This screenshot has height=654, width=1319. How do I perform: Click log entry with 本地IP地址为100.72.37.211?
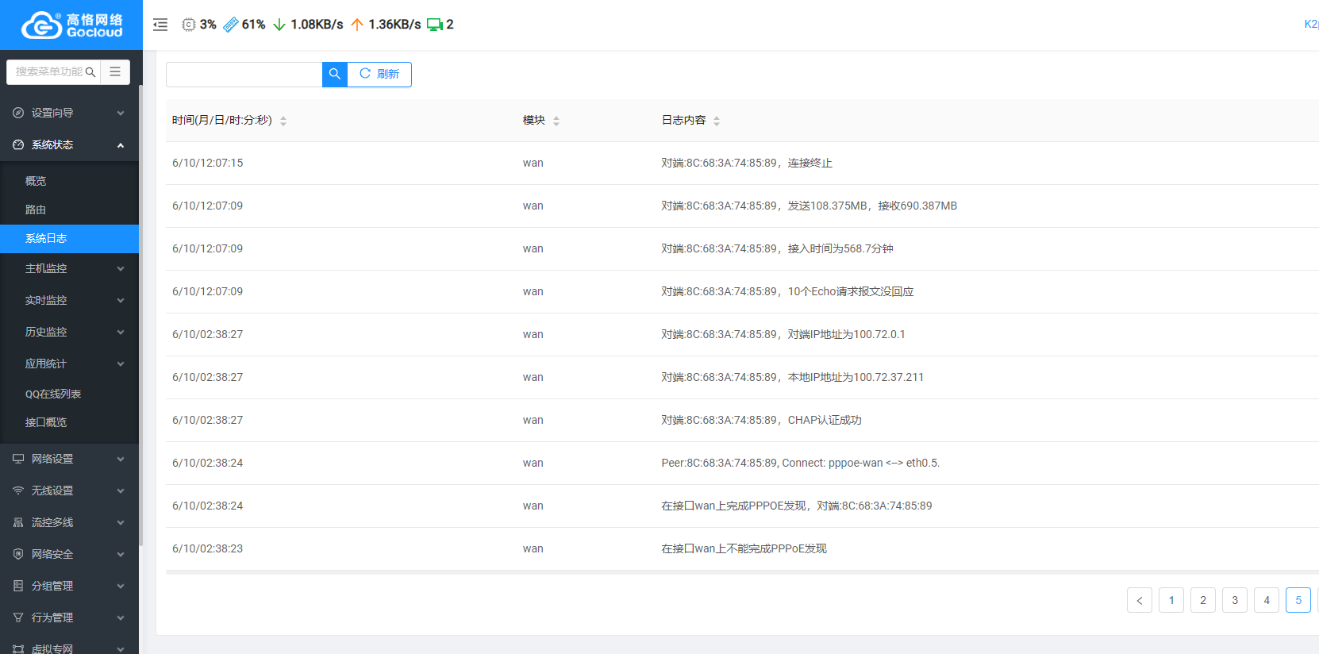pyautogui.click(x=792, y=377)
